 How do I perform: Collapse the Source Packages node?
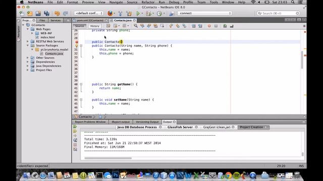[28, 46]
